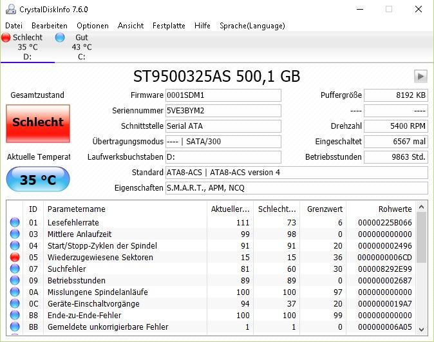The image size is (434, 342).
Task: Click scrollbar down arrow in SMART list
Action: 421,330
